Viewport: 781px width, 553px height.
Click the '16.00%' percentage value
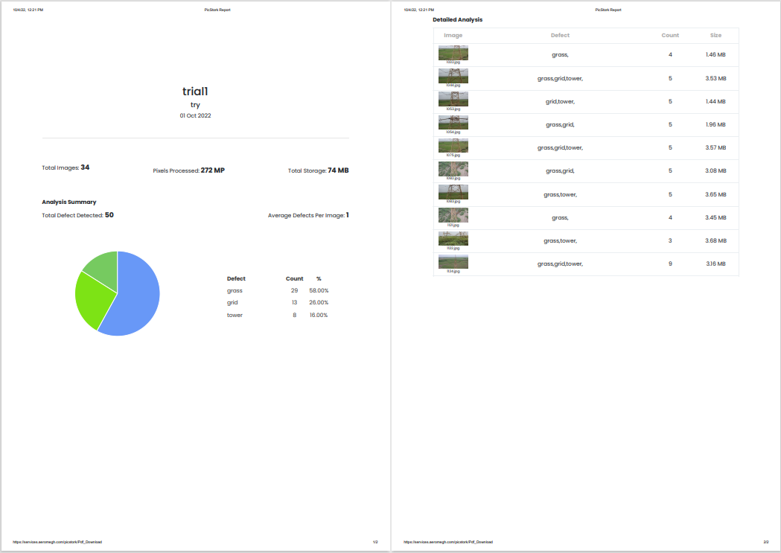319,315
